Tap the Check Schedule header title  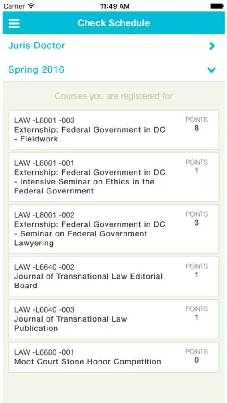coord(114,23)
